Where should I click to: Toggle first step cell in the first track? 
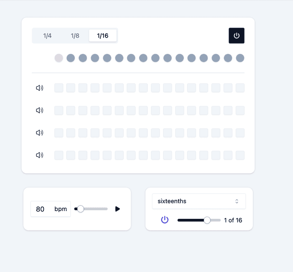[59, 88]
